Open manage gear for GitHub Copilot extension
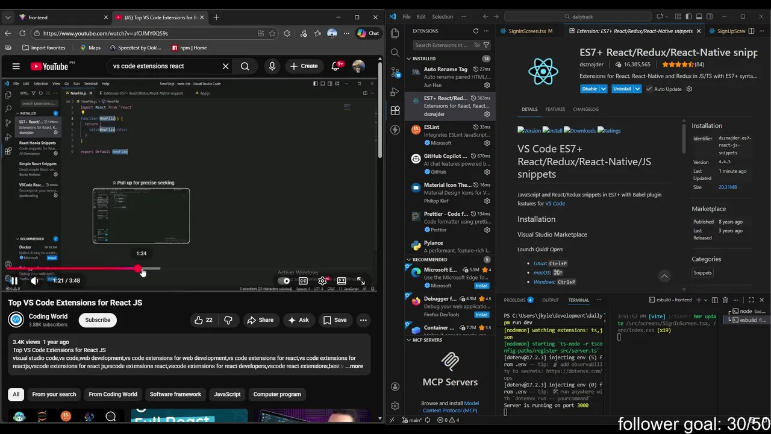This screenshot has width=771, height=434. click(x=487, y=172)
